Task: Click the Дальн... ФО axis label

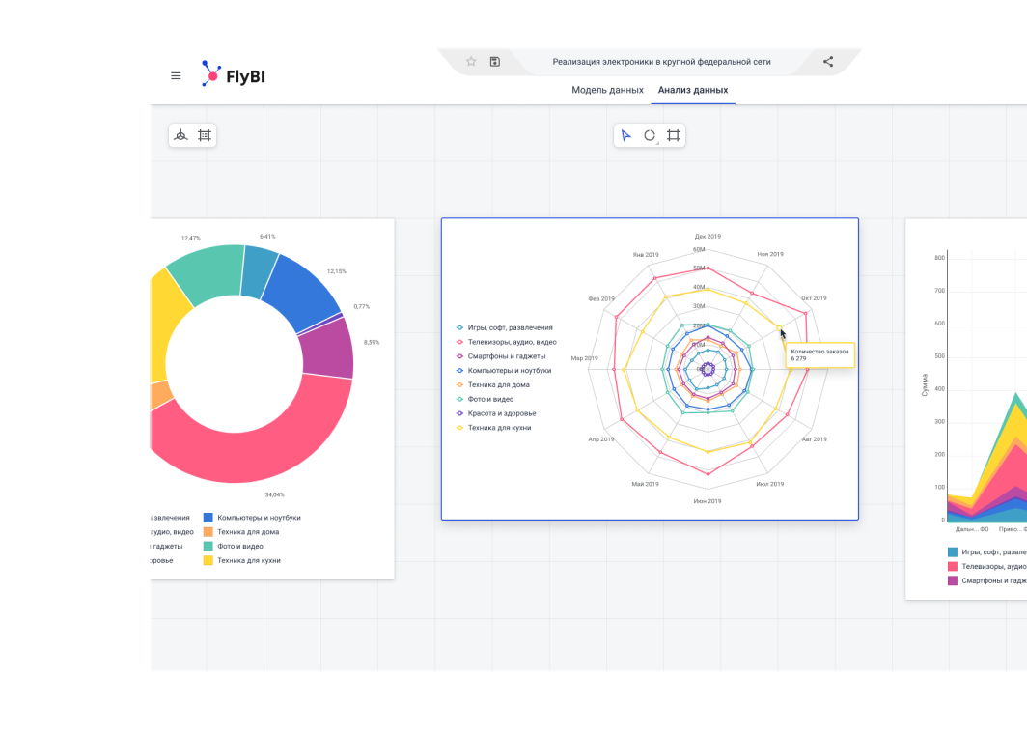Action: click(972, 529)
